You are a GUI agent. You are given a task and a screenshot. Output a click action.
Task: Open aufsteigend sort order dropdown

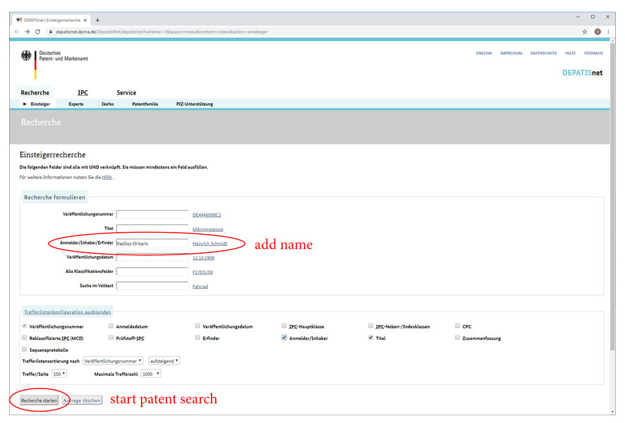point(164,361)
